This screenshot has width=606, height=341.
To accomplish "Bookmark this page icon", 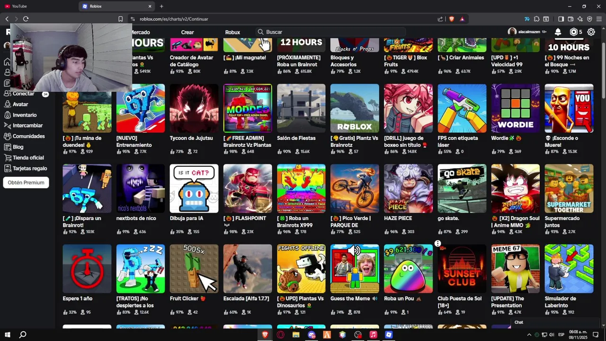I will [120, 19].
